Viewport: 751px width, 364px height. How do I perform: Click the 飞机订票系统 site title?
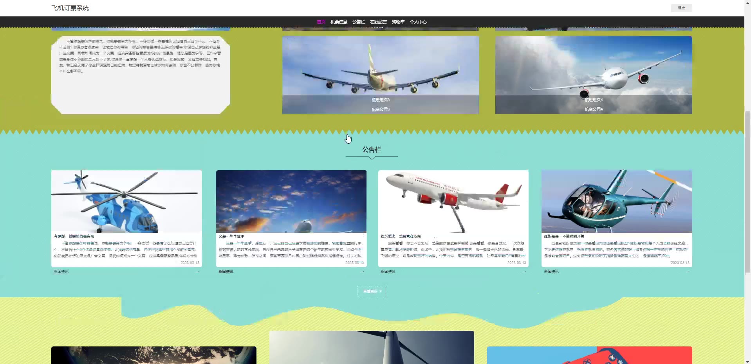pyautogui.click(x=70, y=8)
